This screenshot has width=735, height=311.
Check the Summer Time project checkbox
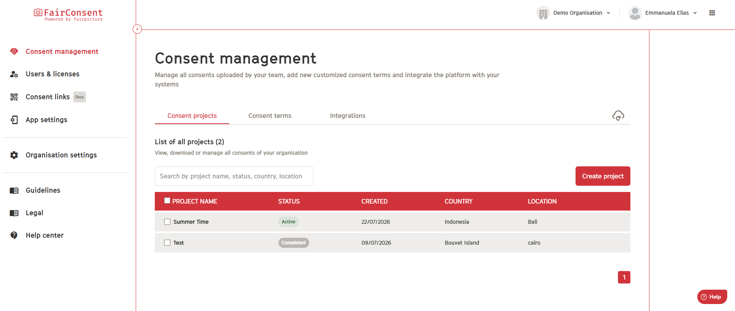tap(167, 222)
